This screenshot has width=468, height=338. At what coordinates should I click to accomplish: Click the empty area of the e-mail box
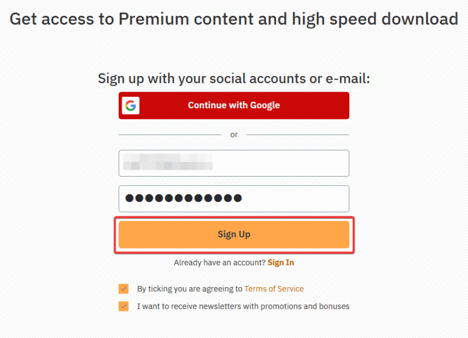point(281,163)
